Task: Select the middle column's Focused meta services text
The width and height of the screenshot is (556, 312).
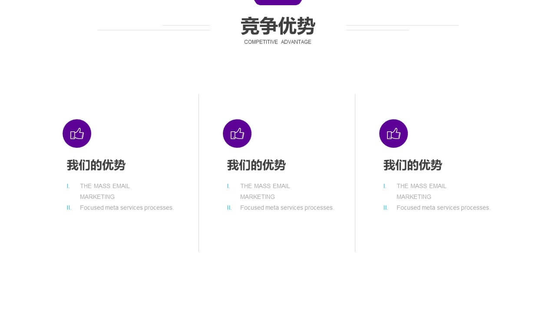Action: pyautogui.click(x=287, y=208)
